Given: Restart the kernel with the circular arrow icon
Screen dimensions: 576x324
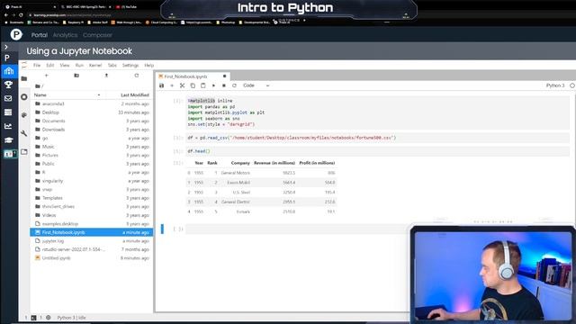Looking at the screenshot, I should click(234, 85).
